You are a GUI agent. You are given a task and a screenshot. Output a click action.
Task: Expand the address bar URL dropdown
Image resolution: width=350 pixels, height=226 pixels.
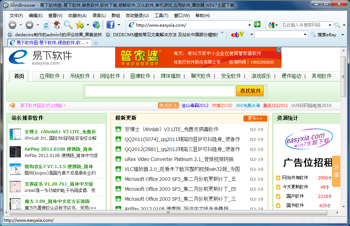click(249, 25)
